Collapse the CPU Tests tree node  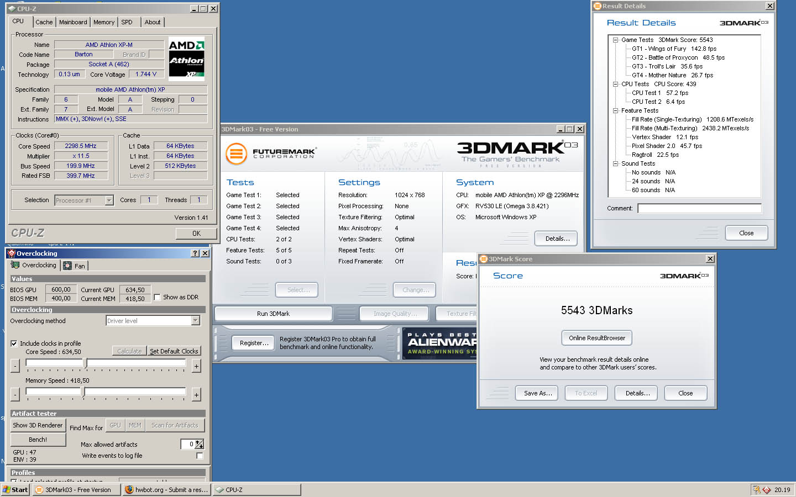click(x=615, y=84)
